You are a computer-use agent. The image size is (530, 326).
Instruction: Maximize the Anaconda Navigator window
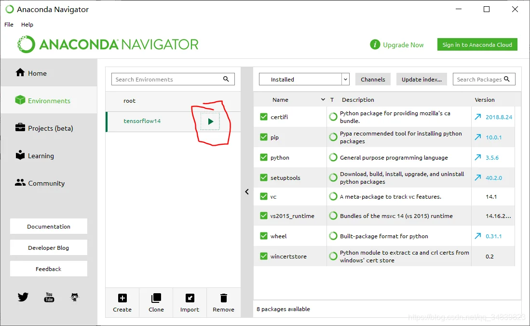pyautogui.click(x=487, y=9)
